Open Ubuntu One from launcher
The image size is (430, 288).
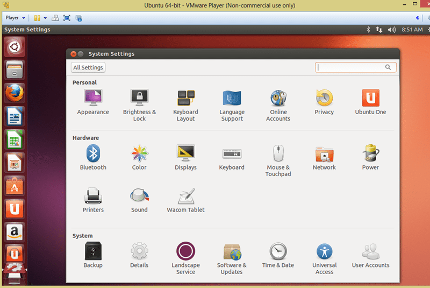pyautogui.click(x=15, y=209)
